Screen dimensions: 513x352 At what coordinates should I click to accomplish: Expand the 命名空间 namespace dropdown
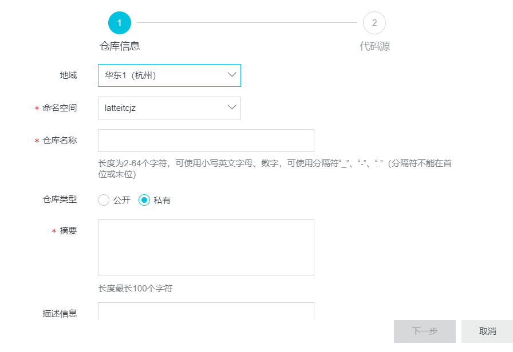[169, 108]
